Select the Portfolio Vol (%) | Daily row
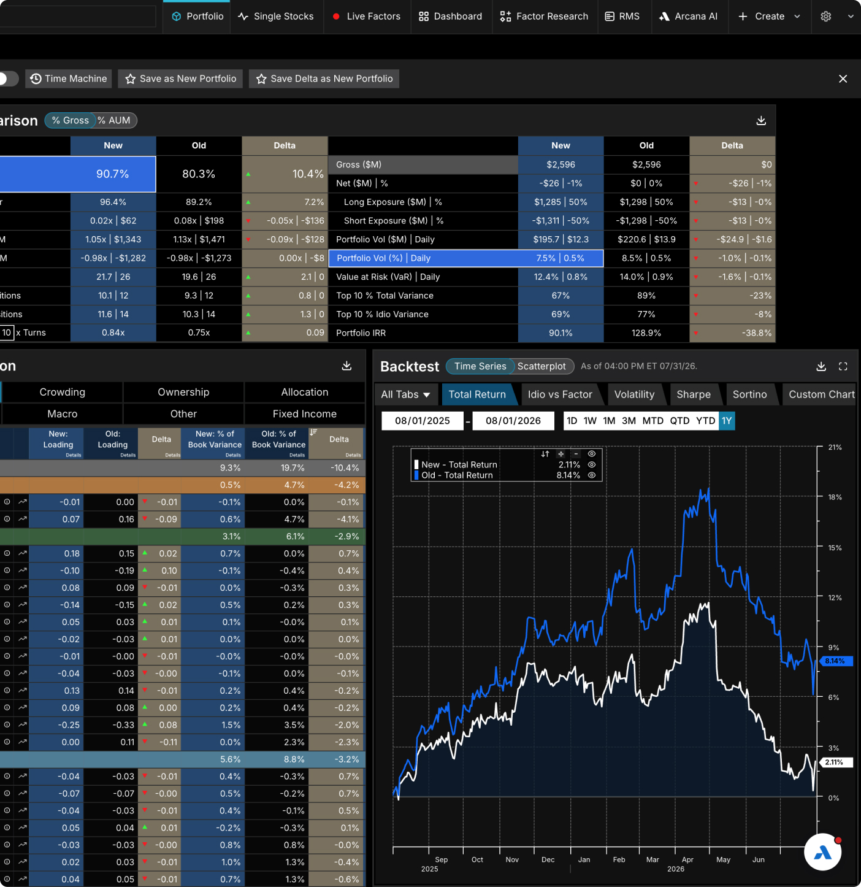This screenshot has width=861, height=887. coord(466,258)
